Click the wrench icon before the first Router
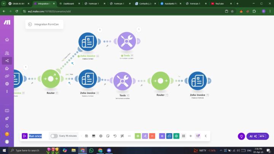Screen dimensions: 274x154 32,83
